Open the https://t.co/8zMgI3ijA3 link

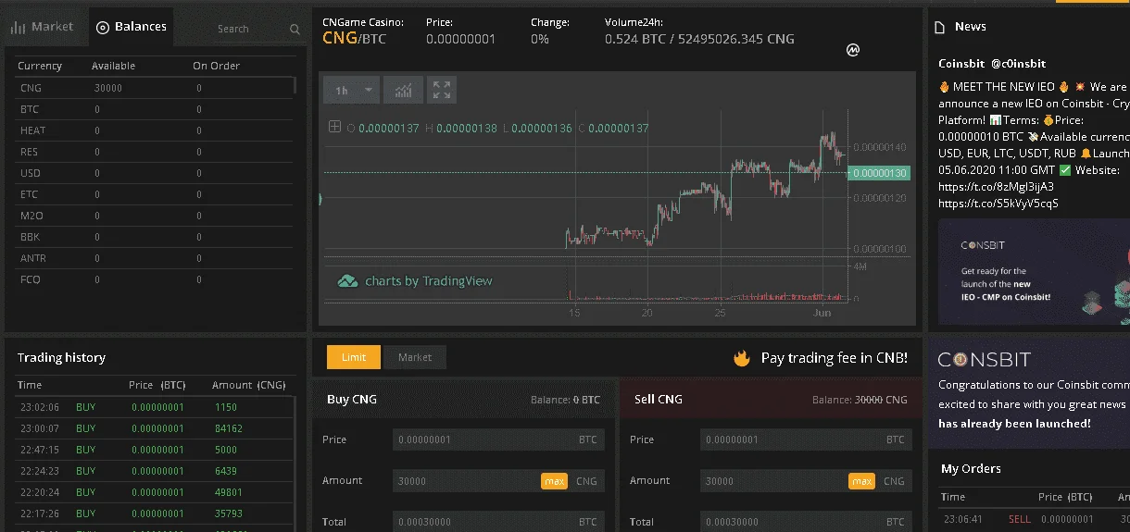pyautogui.click(x=996, y=186)
